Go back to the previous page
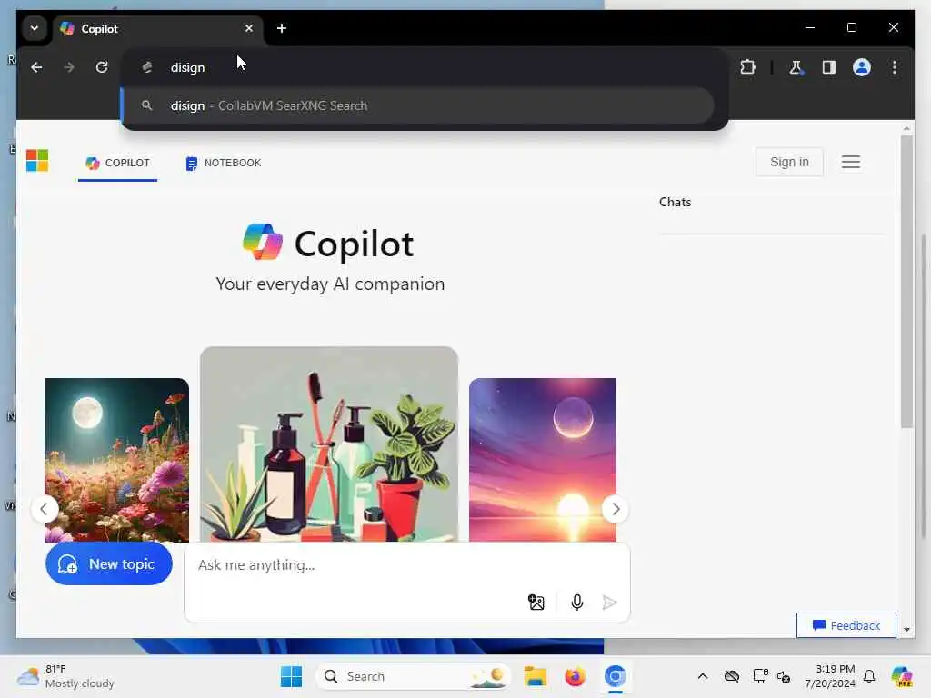Image resolution: width=931 pixels, height=698 pixels. (36, 67)
